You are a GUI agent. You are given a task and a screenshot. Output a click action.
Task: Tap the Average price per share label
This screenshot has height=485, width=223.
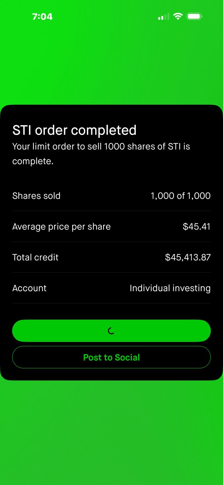pyautogui.click(x=61, y=227)
